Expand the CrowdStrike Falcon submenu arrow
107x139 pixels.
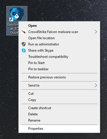click(96, 32)
